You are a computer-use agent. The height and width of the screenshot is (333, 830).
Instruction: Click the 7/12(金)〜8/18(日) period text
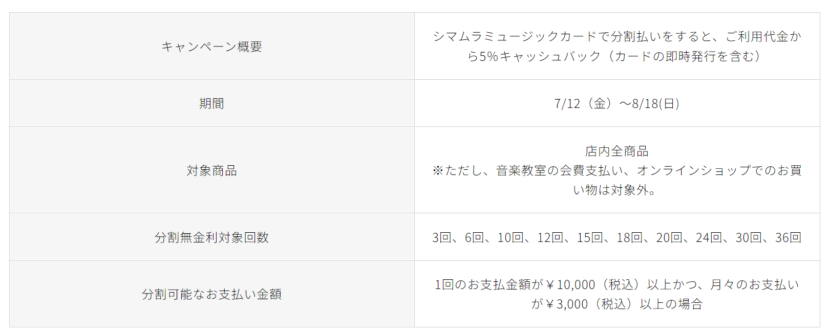pos(617,104)
